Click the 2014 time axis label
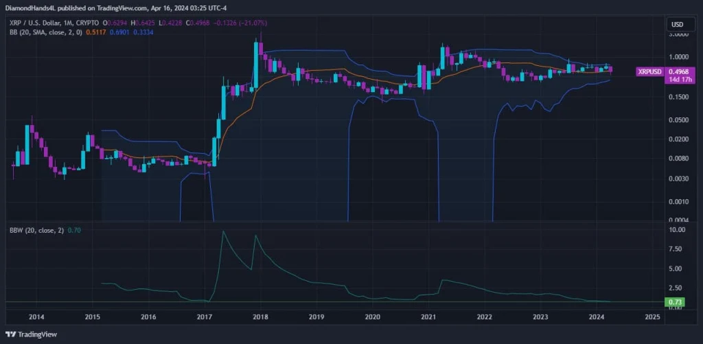 [x=36, y=317]
